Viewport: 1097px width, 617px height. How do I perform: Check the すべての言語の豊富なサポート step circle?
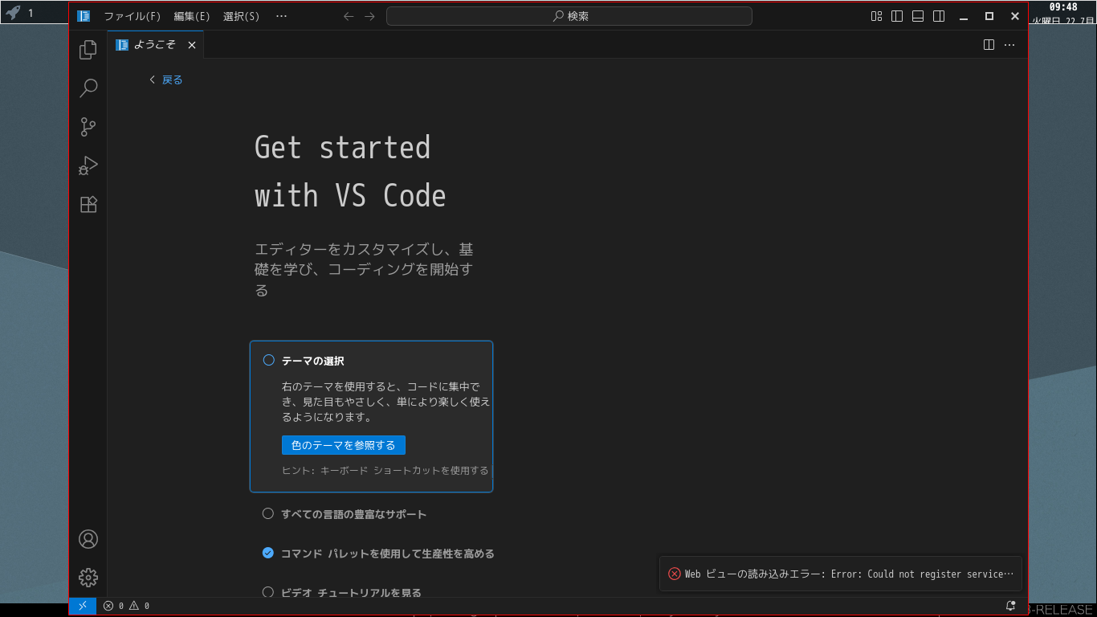pos(268,514)
